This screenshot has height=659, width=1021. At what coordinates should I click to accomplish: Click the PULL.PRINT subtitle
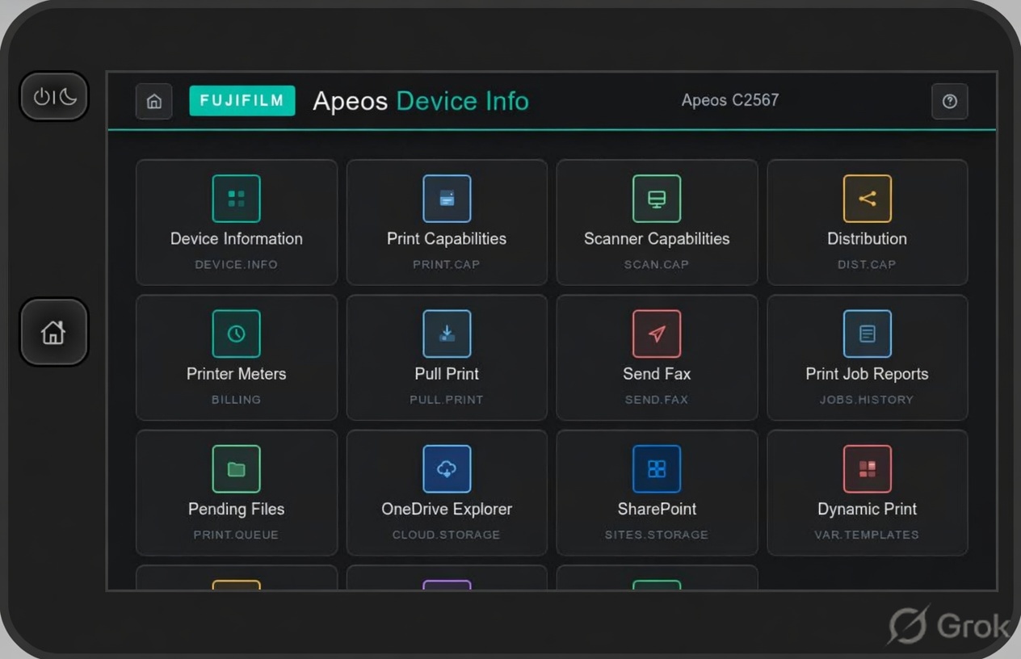447,399
